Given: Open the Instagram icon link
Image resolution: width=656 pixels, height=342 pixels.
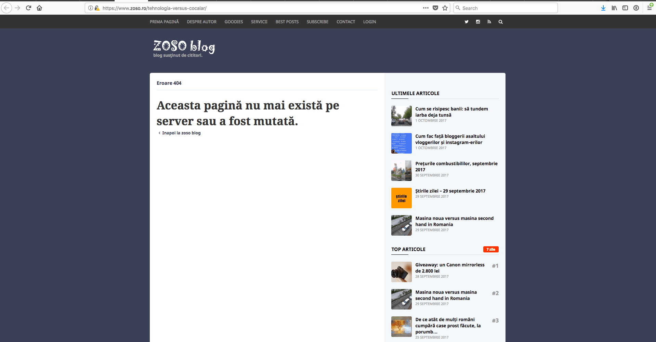Looking at the screenshot, I should tap(478, 22).
